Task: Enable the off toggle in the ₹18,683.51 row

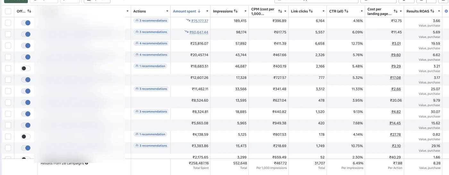Action: click(26, 68)
